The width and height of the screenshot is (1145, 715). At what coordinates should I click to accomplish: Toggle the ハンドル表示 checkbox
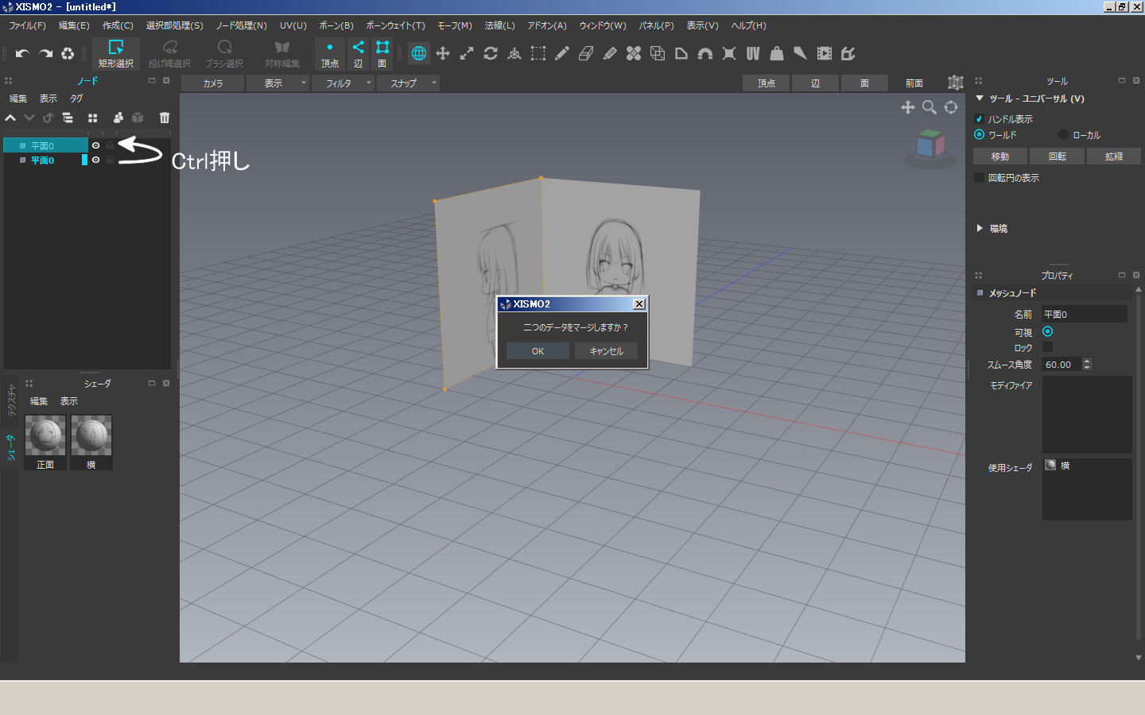pyautogui.click(x=979, y=119)
